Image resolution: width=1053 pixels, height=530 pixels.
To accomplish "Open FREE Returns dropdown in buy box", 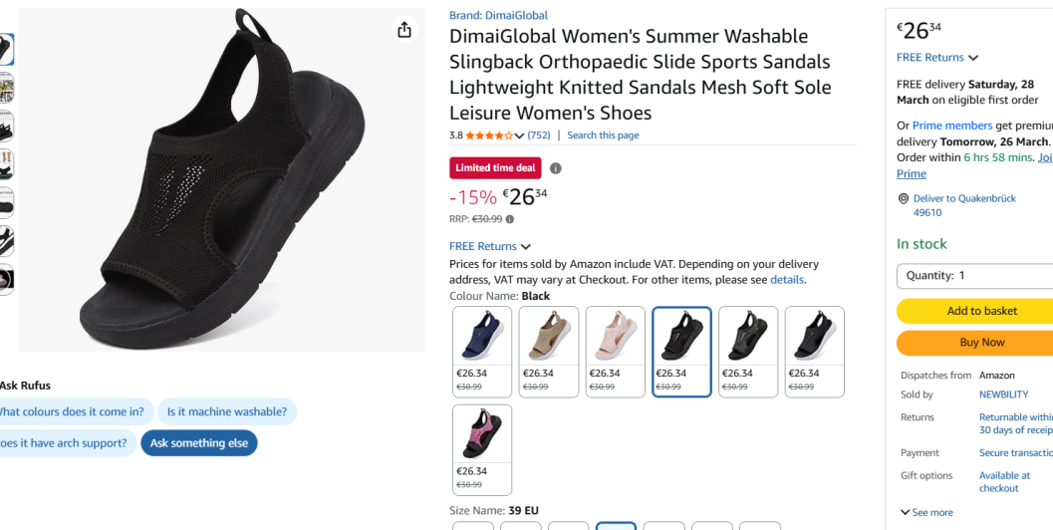I will point(937,58).
